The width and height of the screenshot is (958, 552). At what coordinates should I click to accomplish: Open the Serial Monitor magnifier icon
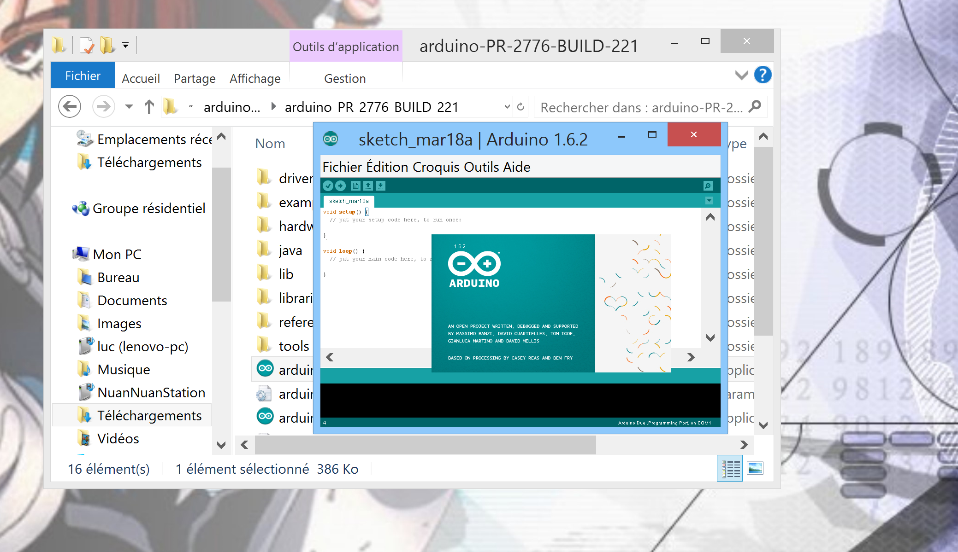(708, 186)
